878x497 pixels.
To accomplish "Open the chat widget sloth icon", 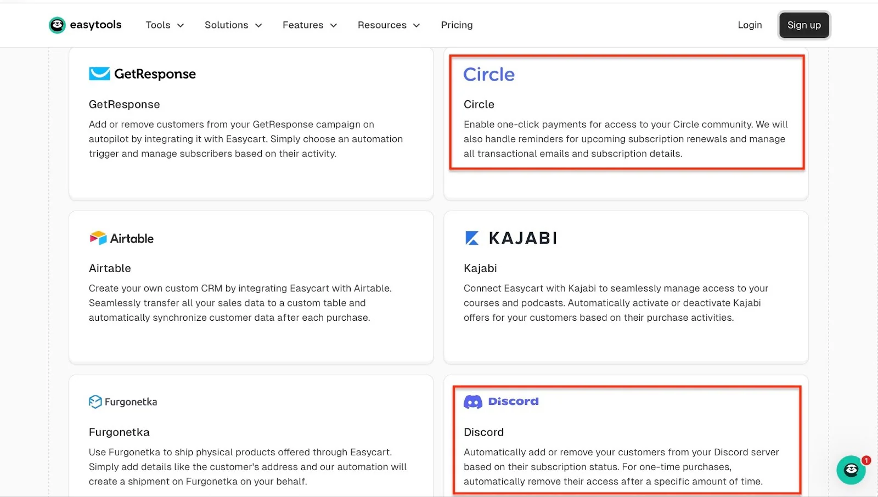I will click(x=851, y=470).
